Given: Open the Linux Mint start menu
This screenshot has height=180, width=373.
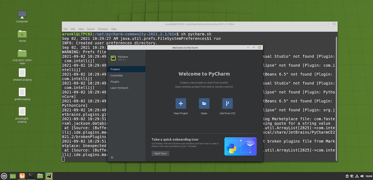Looking at the screenshot, I should tap(4, 176).
